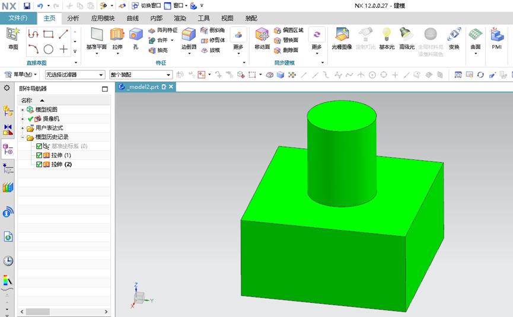This screenshot has height=317, width=513.
Task: Click the 偏置区域 offset region tool
Action: click(289, 30)
